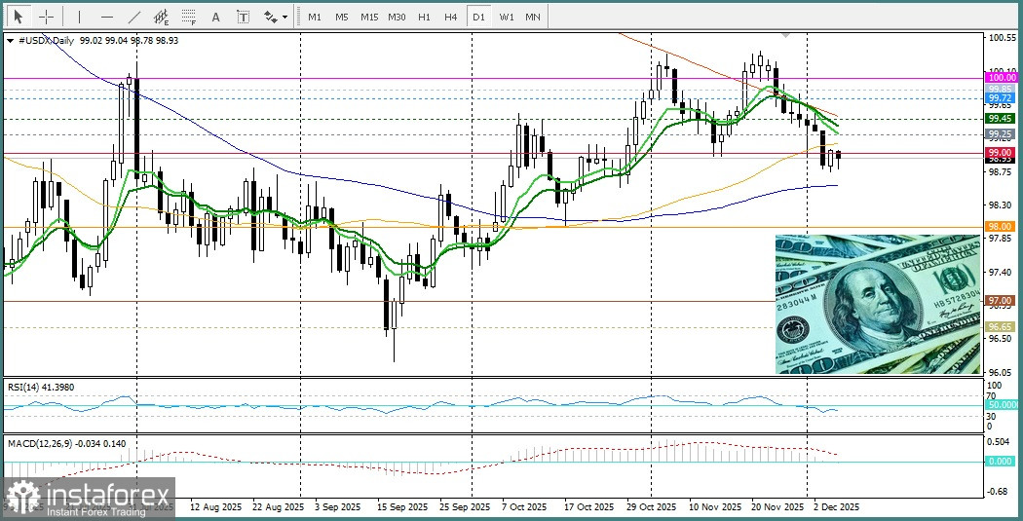Viewport: 1023px width, 521px height.
Task: Open the arrows and shapes dropdown
Action: 276,17
